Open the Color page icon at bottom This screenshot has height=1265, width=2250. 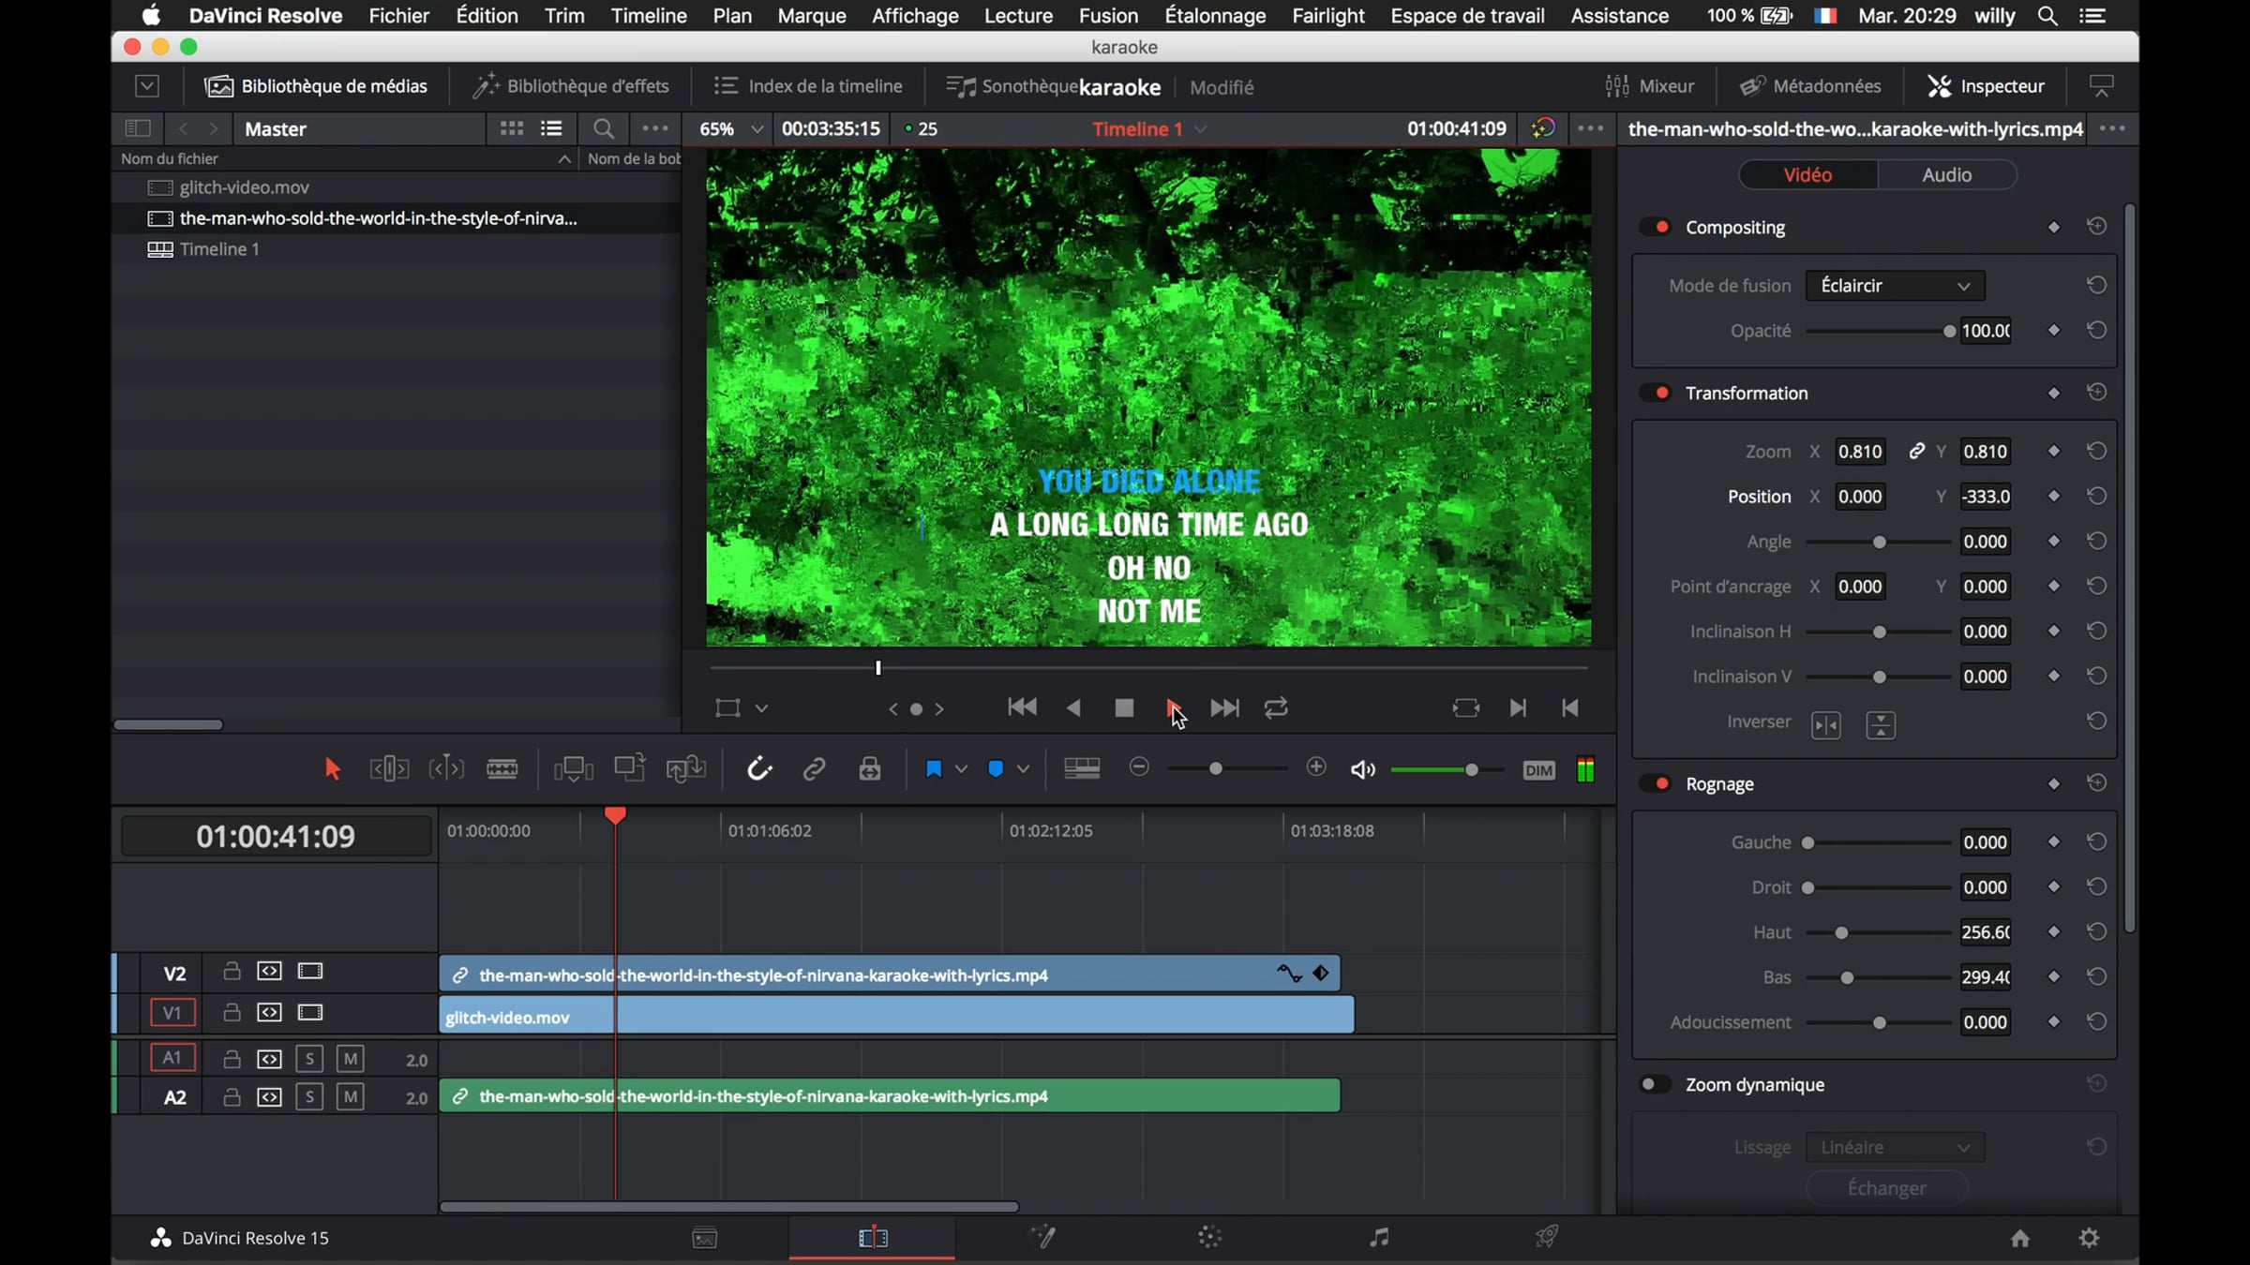[x=1209, y=1238]
